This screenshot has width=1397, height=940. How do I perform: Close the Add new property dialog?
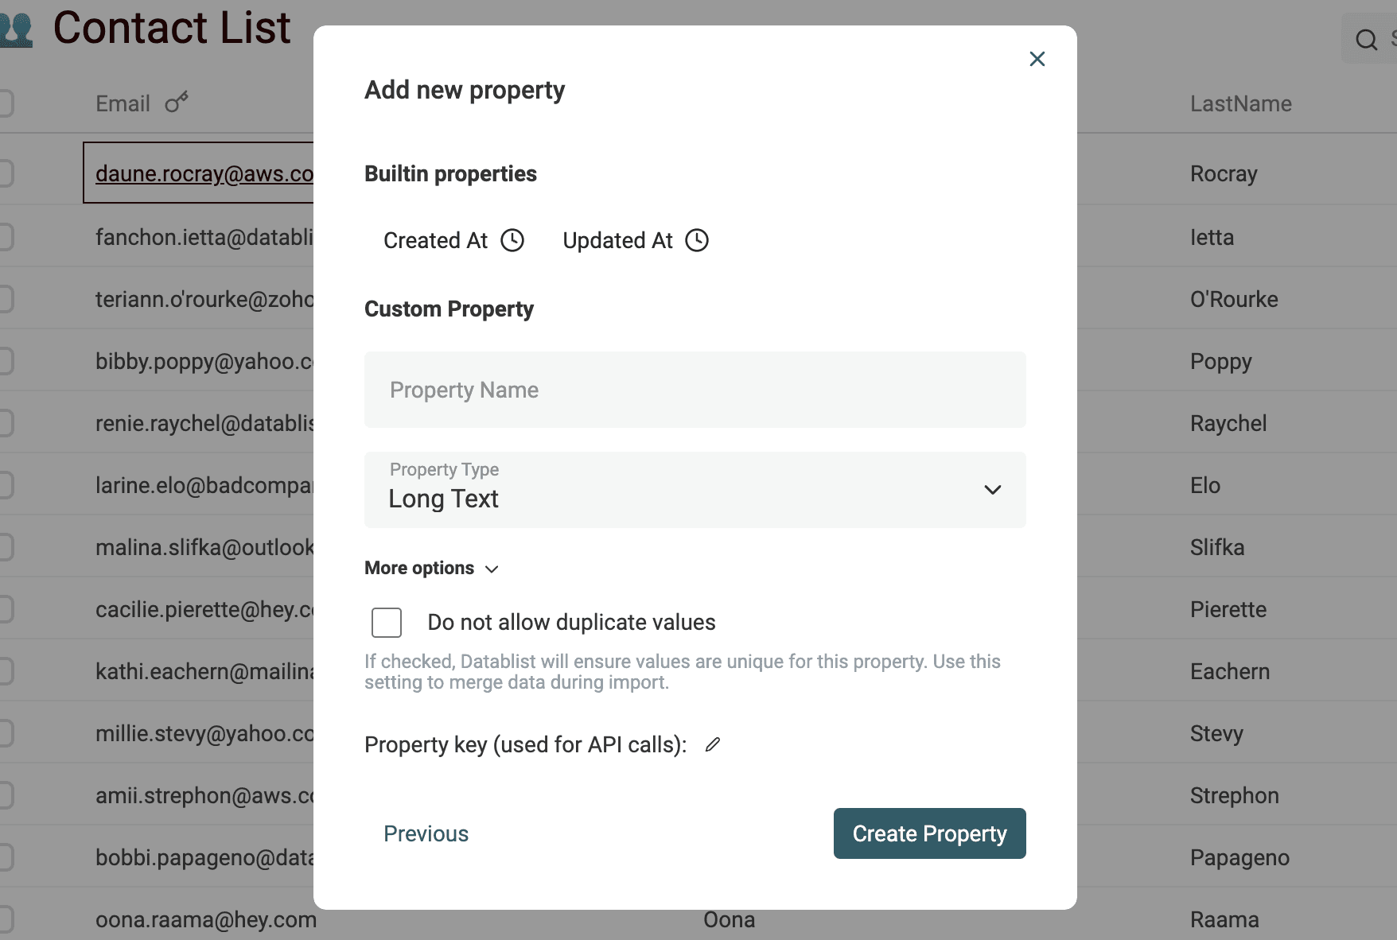(1037, 59)
